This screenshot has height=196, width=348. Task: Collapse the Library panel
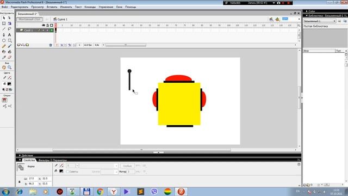[307, 16]
